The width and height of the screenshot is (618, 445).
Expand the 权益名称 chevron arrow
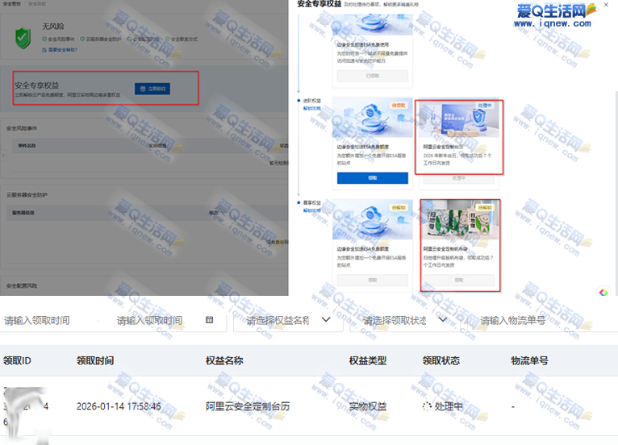pos(326,319)
